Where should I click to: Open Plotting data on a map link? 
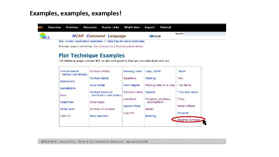(160, 85)
